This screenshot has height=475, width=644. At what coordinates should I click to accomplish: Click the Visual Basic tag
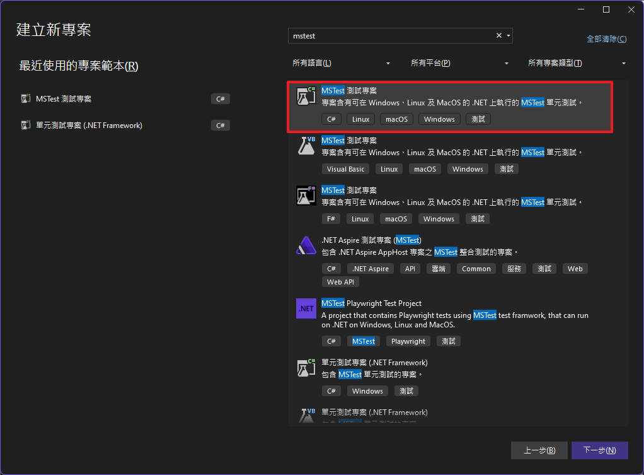tap(345, 169)
